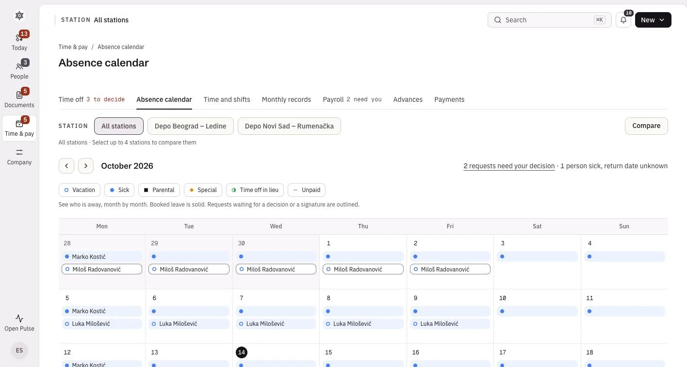
Task: Select Time & pay in sidebar
Action: coord(19,128)
